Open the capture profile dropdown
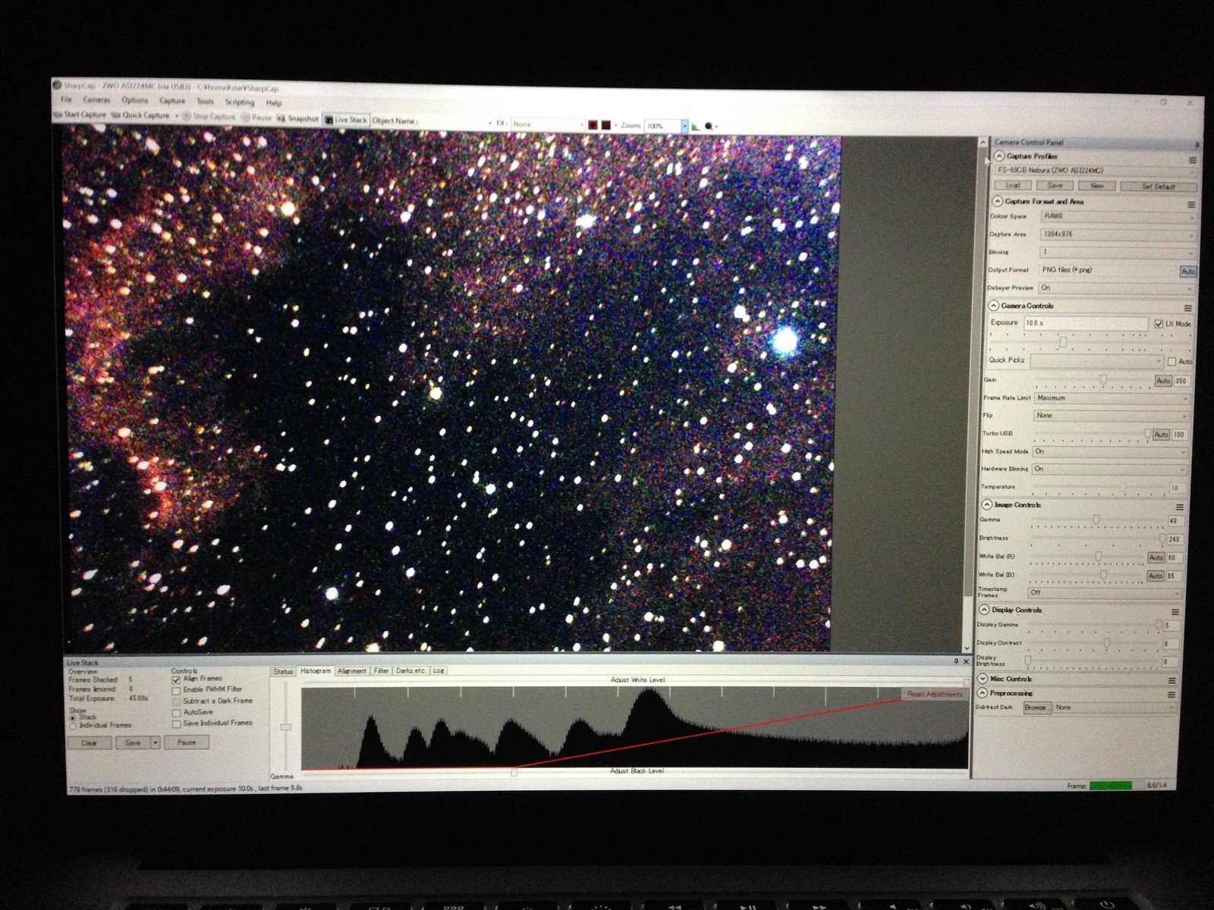This screenshot has width=1214, height=910. click(1095, 171)
